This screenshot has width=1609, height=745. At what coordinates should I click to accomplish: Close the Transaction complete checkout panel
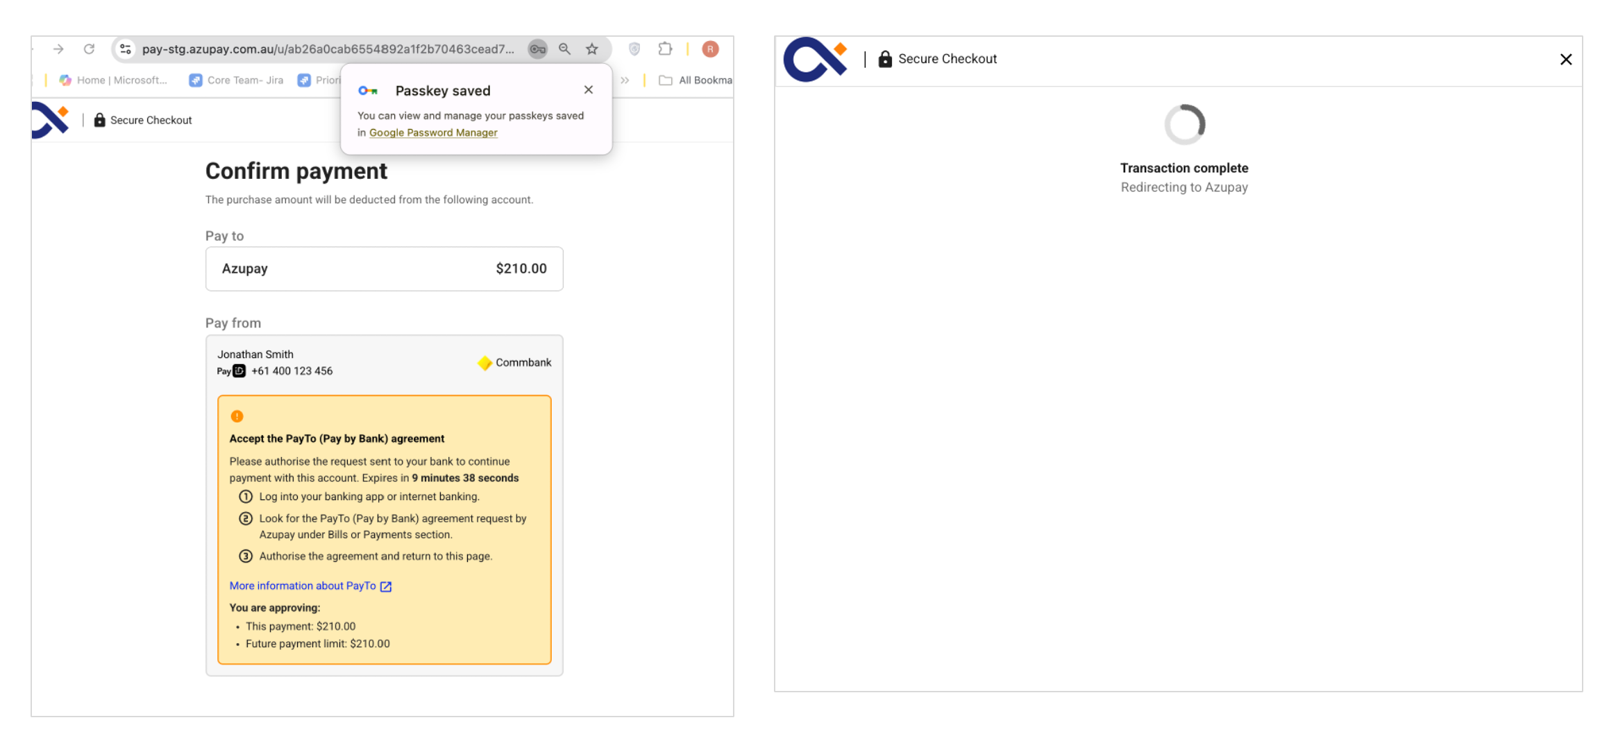(1566, 60)
